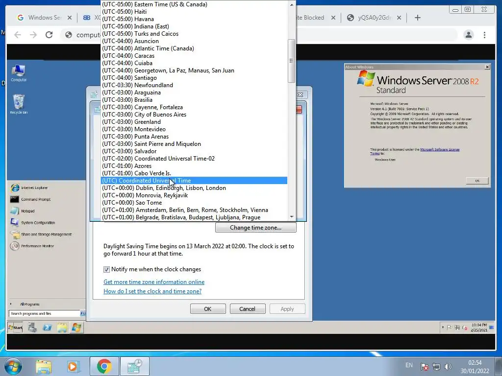This screenshot has width=502, height=376.
Task: Reload the page in Chrome
Action: 49,35
